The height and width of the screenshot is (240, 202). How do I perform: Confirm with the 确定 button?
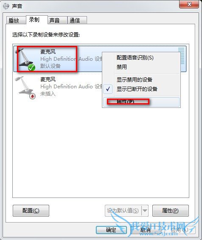click(111, 230)
